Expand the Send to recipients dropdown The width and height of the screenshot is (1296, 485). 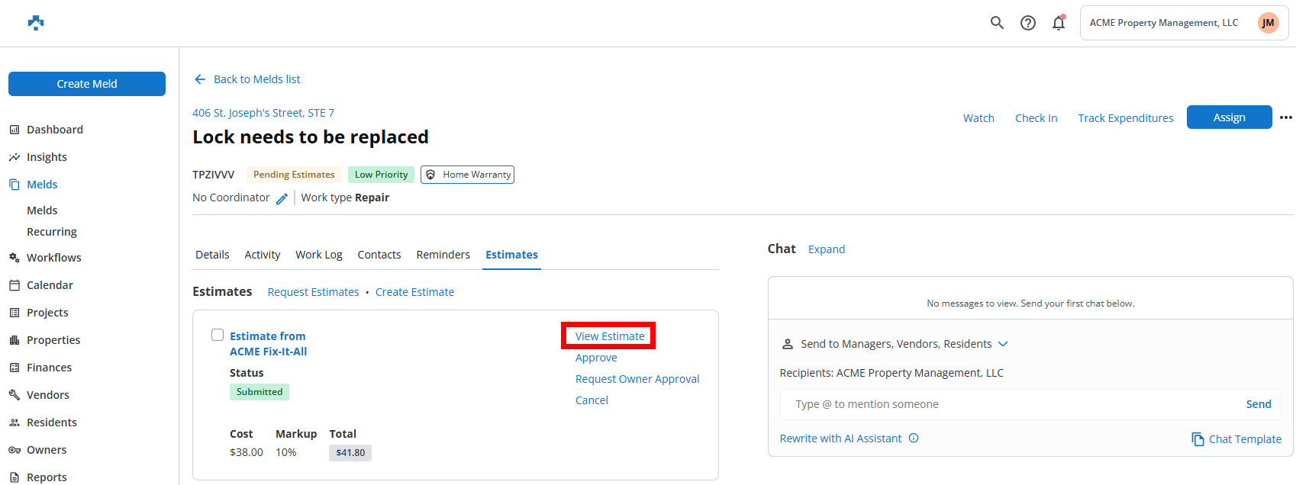[x=1003, y=344]
